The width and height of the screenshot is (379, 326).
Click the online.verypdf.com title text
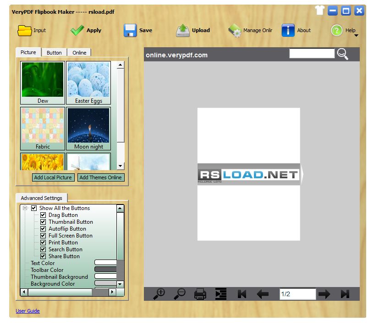(176, 55)
